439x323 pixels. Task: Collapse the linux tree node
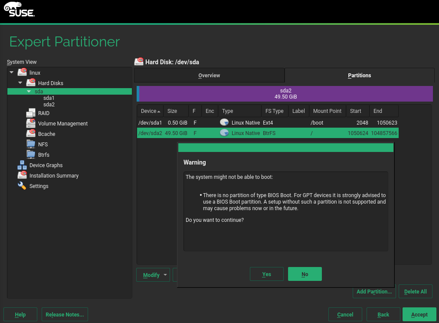point(12,73)
